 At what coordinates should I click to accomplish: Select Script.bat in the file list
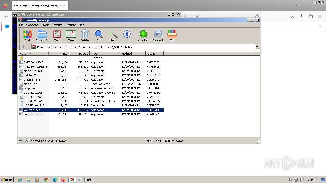(x=91, y=88)
